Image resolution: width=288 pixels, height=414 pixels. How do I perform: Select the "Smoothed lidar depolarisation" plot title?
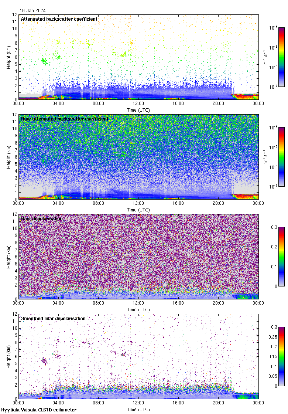(x=53, y=318)
